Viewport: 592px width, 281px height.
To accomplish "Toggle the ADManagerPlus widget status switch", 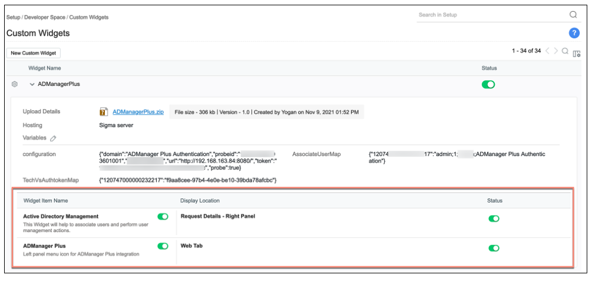I will pyautogui.click(x=488, y=85).
